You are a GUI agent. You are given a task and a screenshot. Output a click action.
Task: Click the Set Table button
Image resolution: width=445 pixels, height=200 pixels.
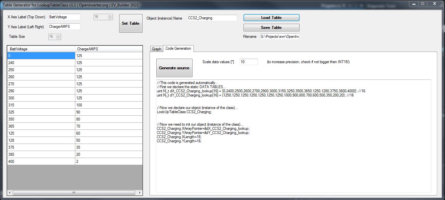(131, 23)
